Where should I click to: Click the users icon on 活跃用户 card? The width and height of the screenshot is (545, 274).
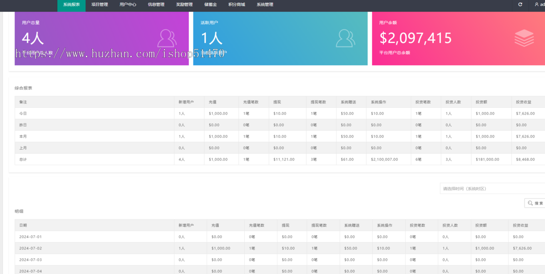click(x=346, y=39)
